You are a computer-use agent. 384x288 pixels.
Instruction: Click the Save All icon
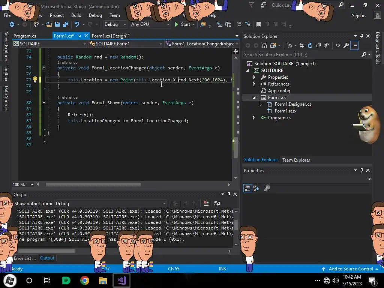tap(66, 24)
